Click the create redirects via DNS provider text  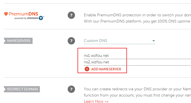(137, 89)
